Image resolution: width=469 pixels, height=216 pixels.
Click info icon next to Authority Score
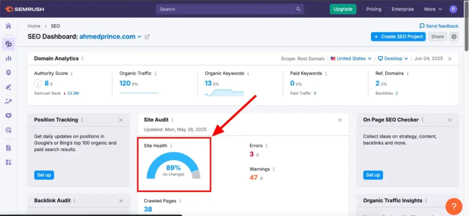click(72, 73)
